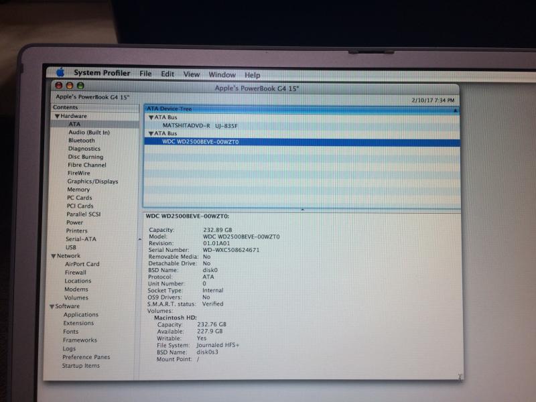Image resolution: width=536 pixels, height=402 pixels.
Task: Open the Apple menu icon
Action: [x=60, y=72]
